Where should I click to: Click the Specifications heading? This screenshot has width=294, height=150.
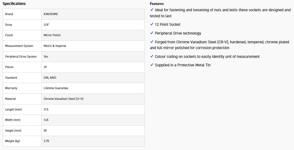pyautogui.click(x=14, y=4)
